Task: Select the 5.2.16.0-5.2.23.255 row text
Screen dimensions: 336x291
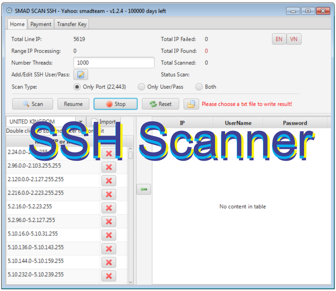Action: point(30,206)
